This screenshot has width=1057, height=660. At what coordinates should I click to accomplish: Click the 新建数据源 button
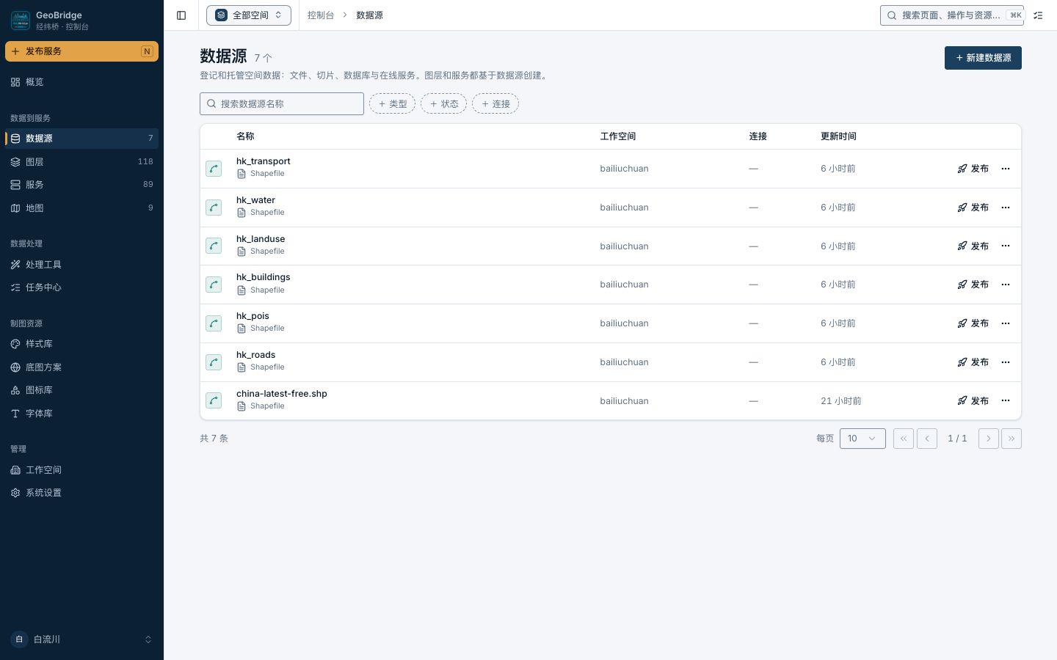tap(983, 58)
